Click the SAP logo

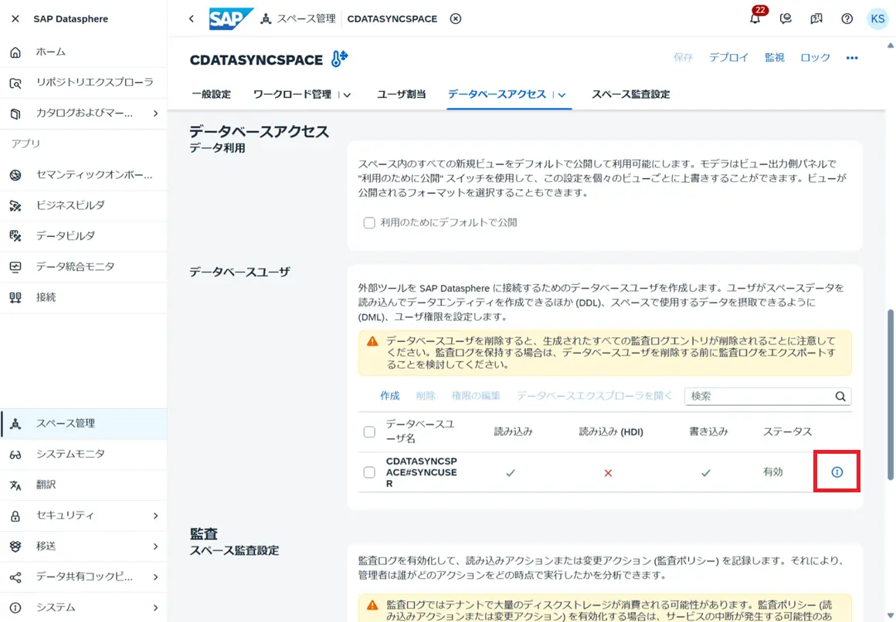tap(232, 19)
